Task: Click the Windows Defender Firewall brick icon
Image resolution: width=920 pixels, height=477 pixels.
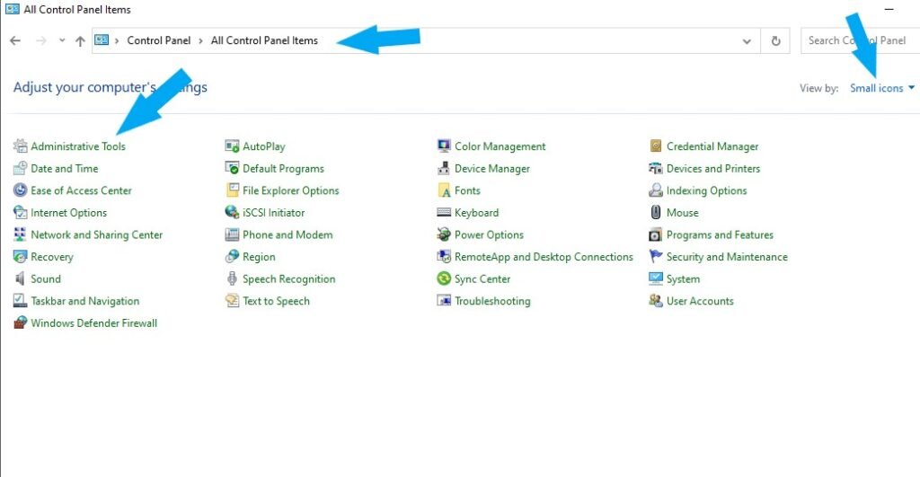Action: tap(21, 322)
